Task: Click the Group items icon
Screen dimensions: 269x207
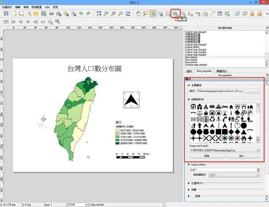Action: coord(237,14)
